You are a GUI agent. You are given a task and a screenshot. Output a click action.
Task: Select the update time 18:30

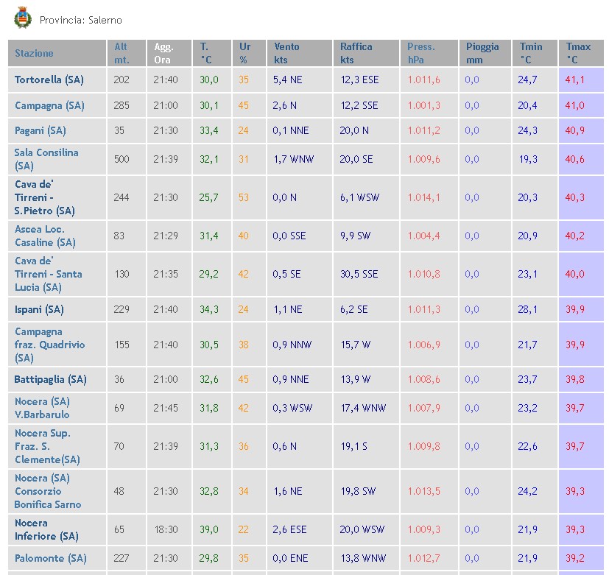pos(166,529)
